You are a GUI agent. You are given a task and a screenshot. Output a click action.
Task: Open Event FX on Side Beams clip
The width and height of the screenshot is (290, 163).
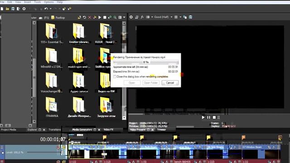pyautogui.click(x=235, y=147)
